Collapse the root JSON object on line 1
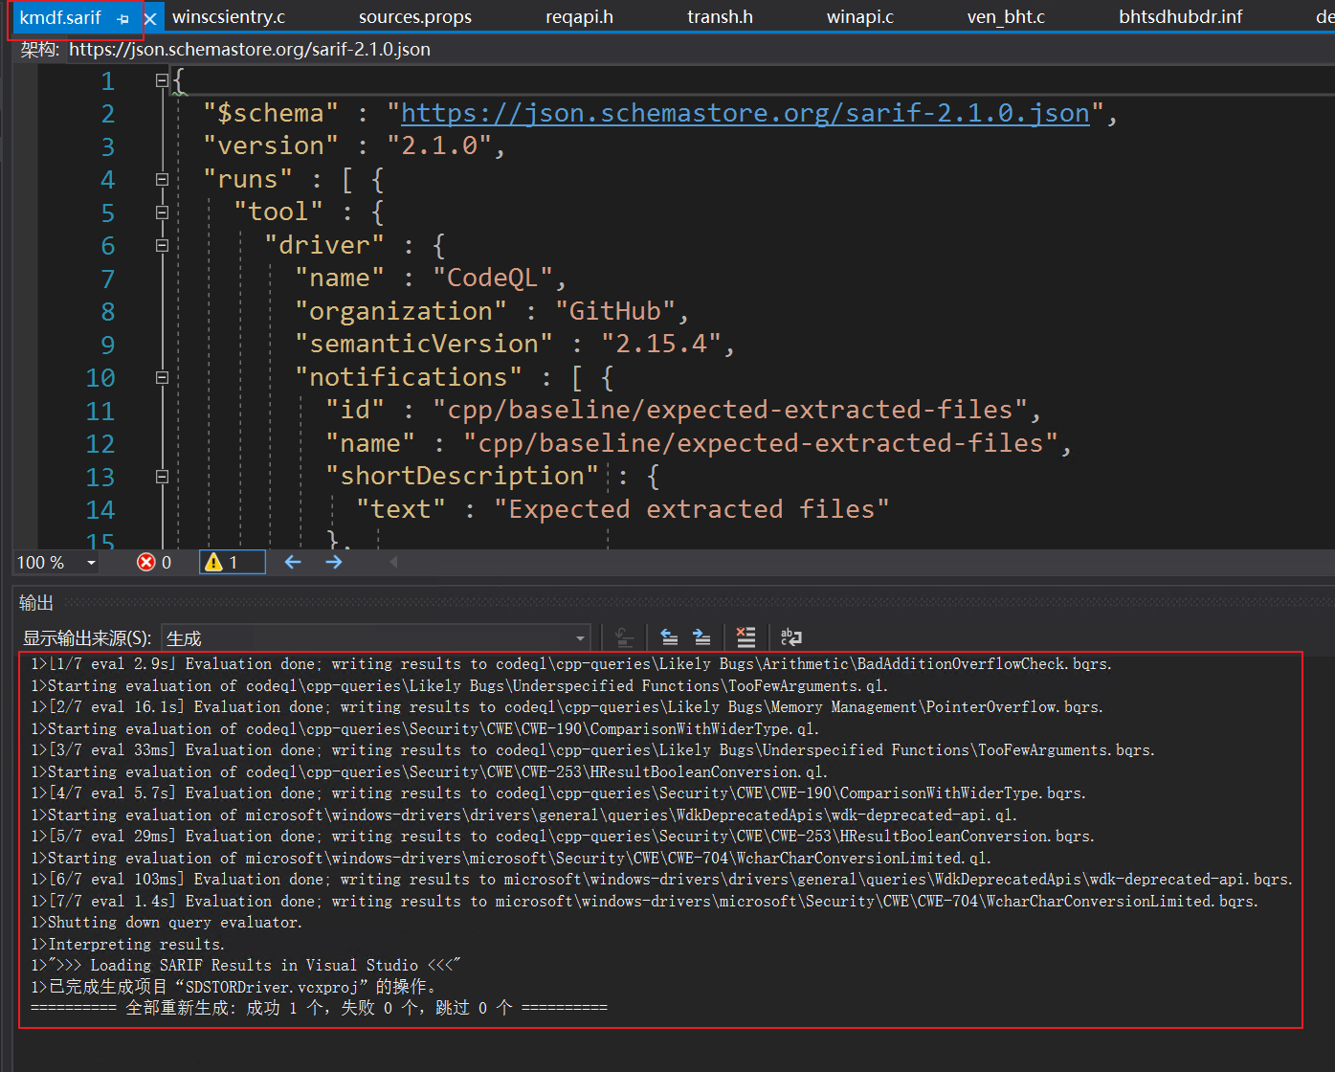The height and width of the screenshot is (1072, 1335). click(162, 81)
